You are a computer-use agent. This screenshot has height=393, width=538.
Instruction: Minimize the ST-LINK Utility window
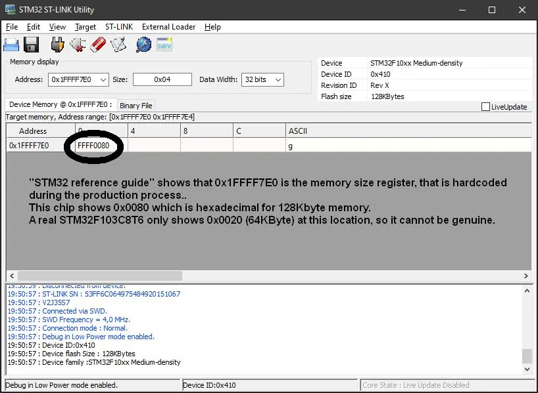[462, 10]
